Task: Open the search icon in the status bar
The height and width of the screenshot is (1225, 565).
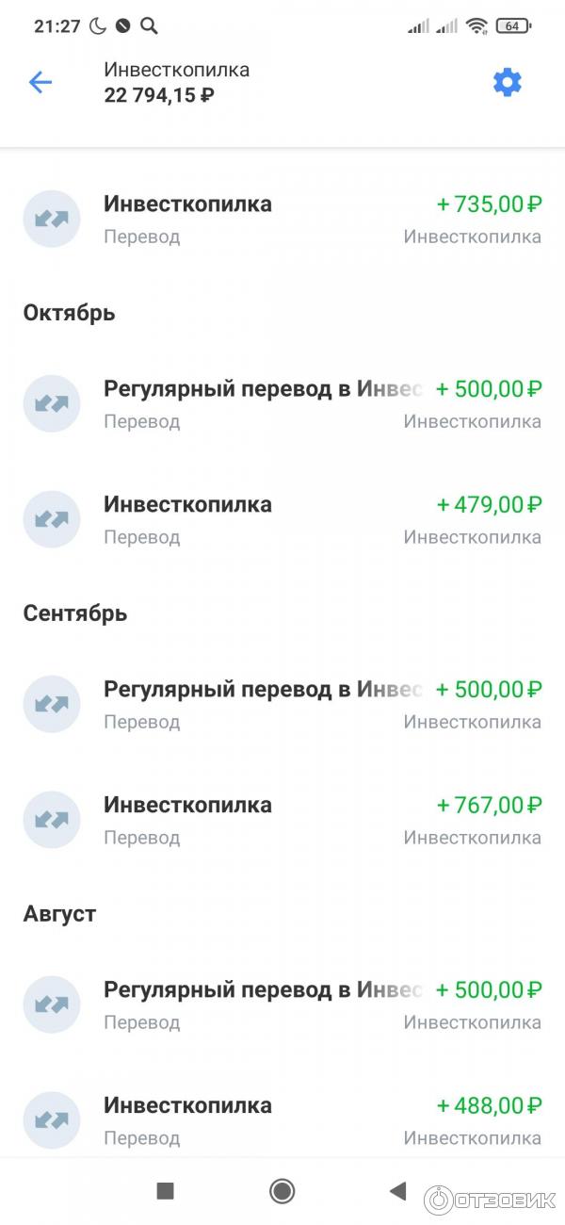Action: point(150,26)
